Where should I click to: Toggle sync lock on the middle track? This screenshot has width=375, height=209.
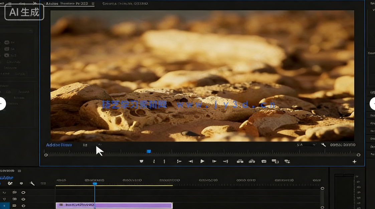point(14,199)
